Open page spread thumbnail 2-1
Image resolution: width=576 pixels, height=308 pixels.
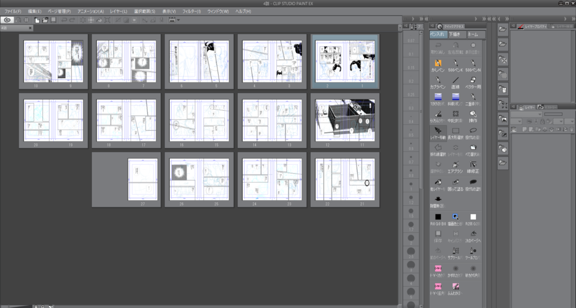tap(345, 61)
